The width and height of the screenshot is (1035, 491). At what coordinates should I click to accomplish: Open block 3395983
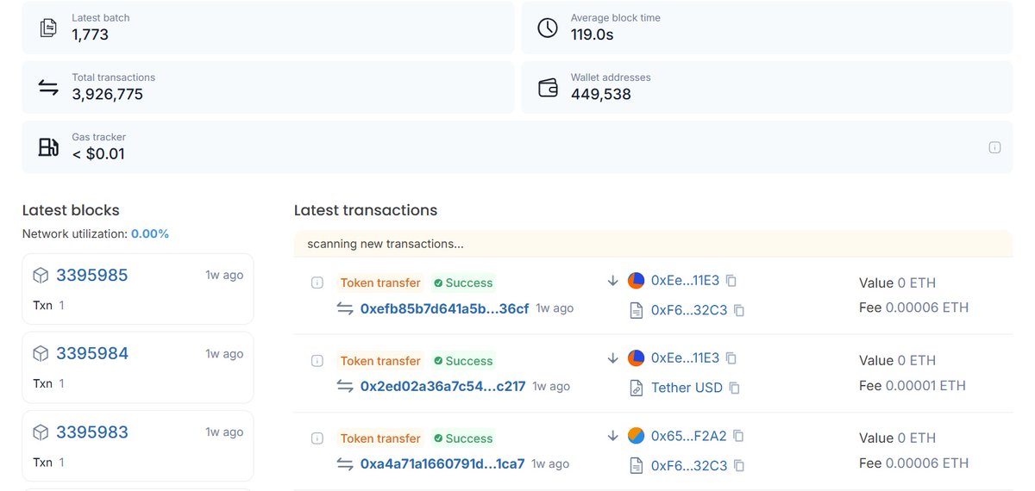point(92,432)
